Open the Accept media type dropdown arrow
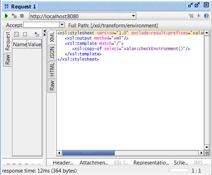 click(x=62, y=25)
